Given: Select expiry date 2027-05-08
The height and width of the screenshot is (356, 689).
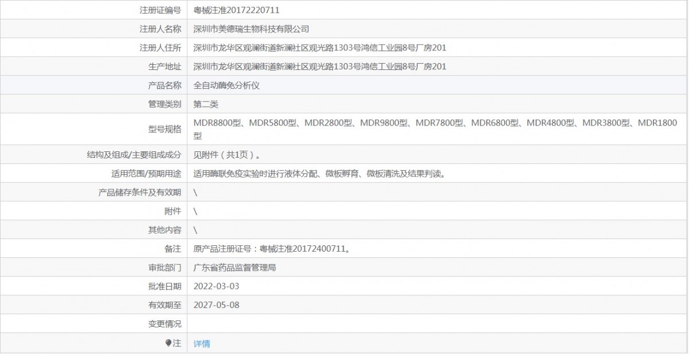Looking at the screenshot, I should (x=216, y=305).
